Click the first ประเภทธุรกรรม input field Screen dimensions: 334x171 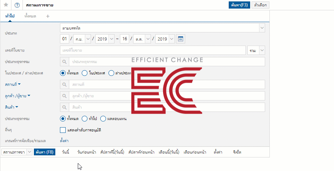click(167, 62)
